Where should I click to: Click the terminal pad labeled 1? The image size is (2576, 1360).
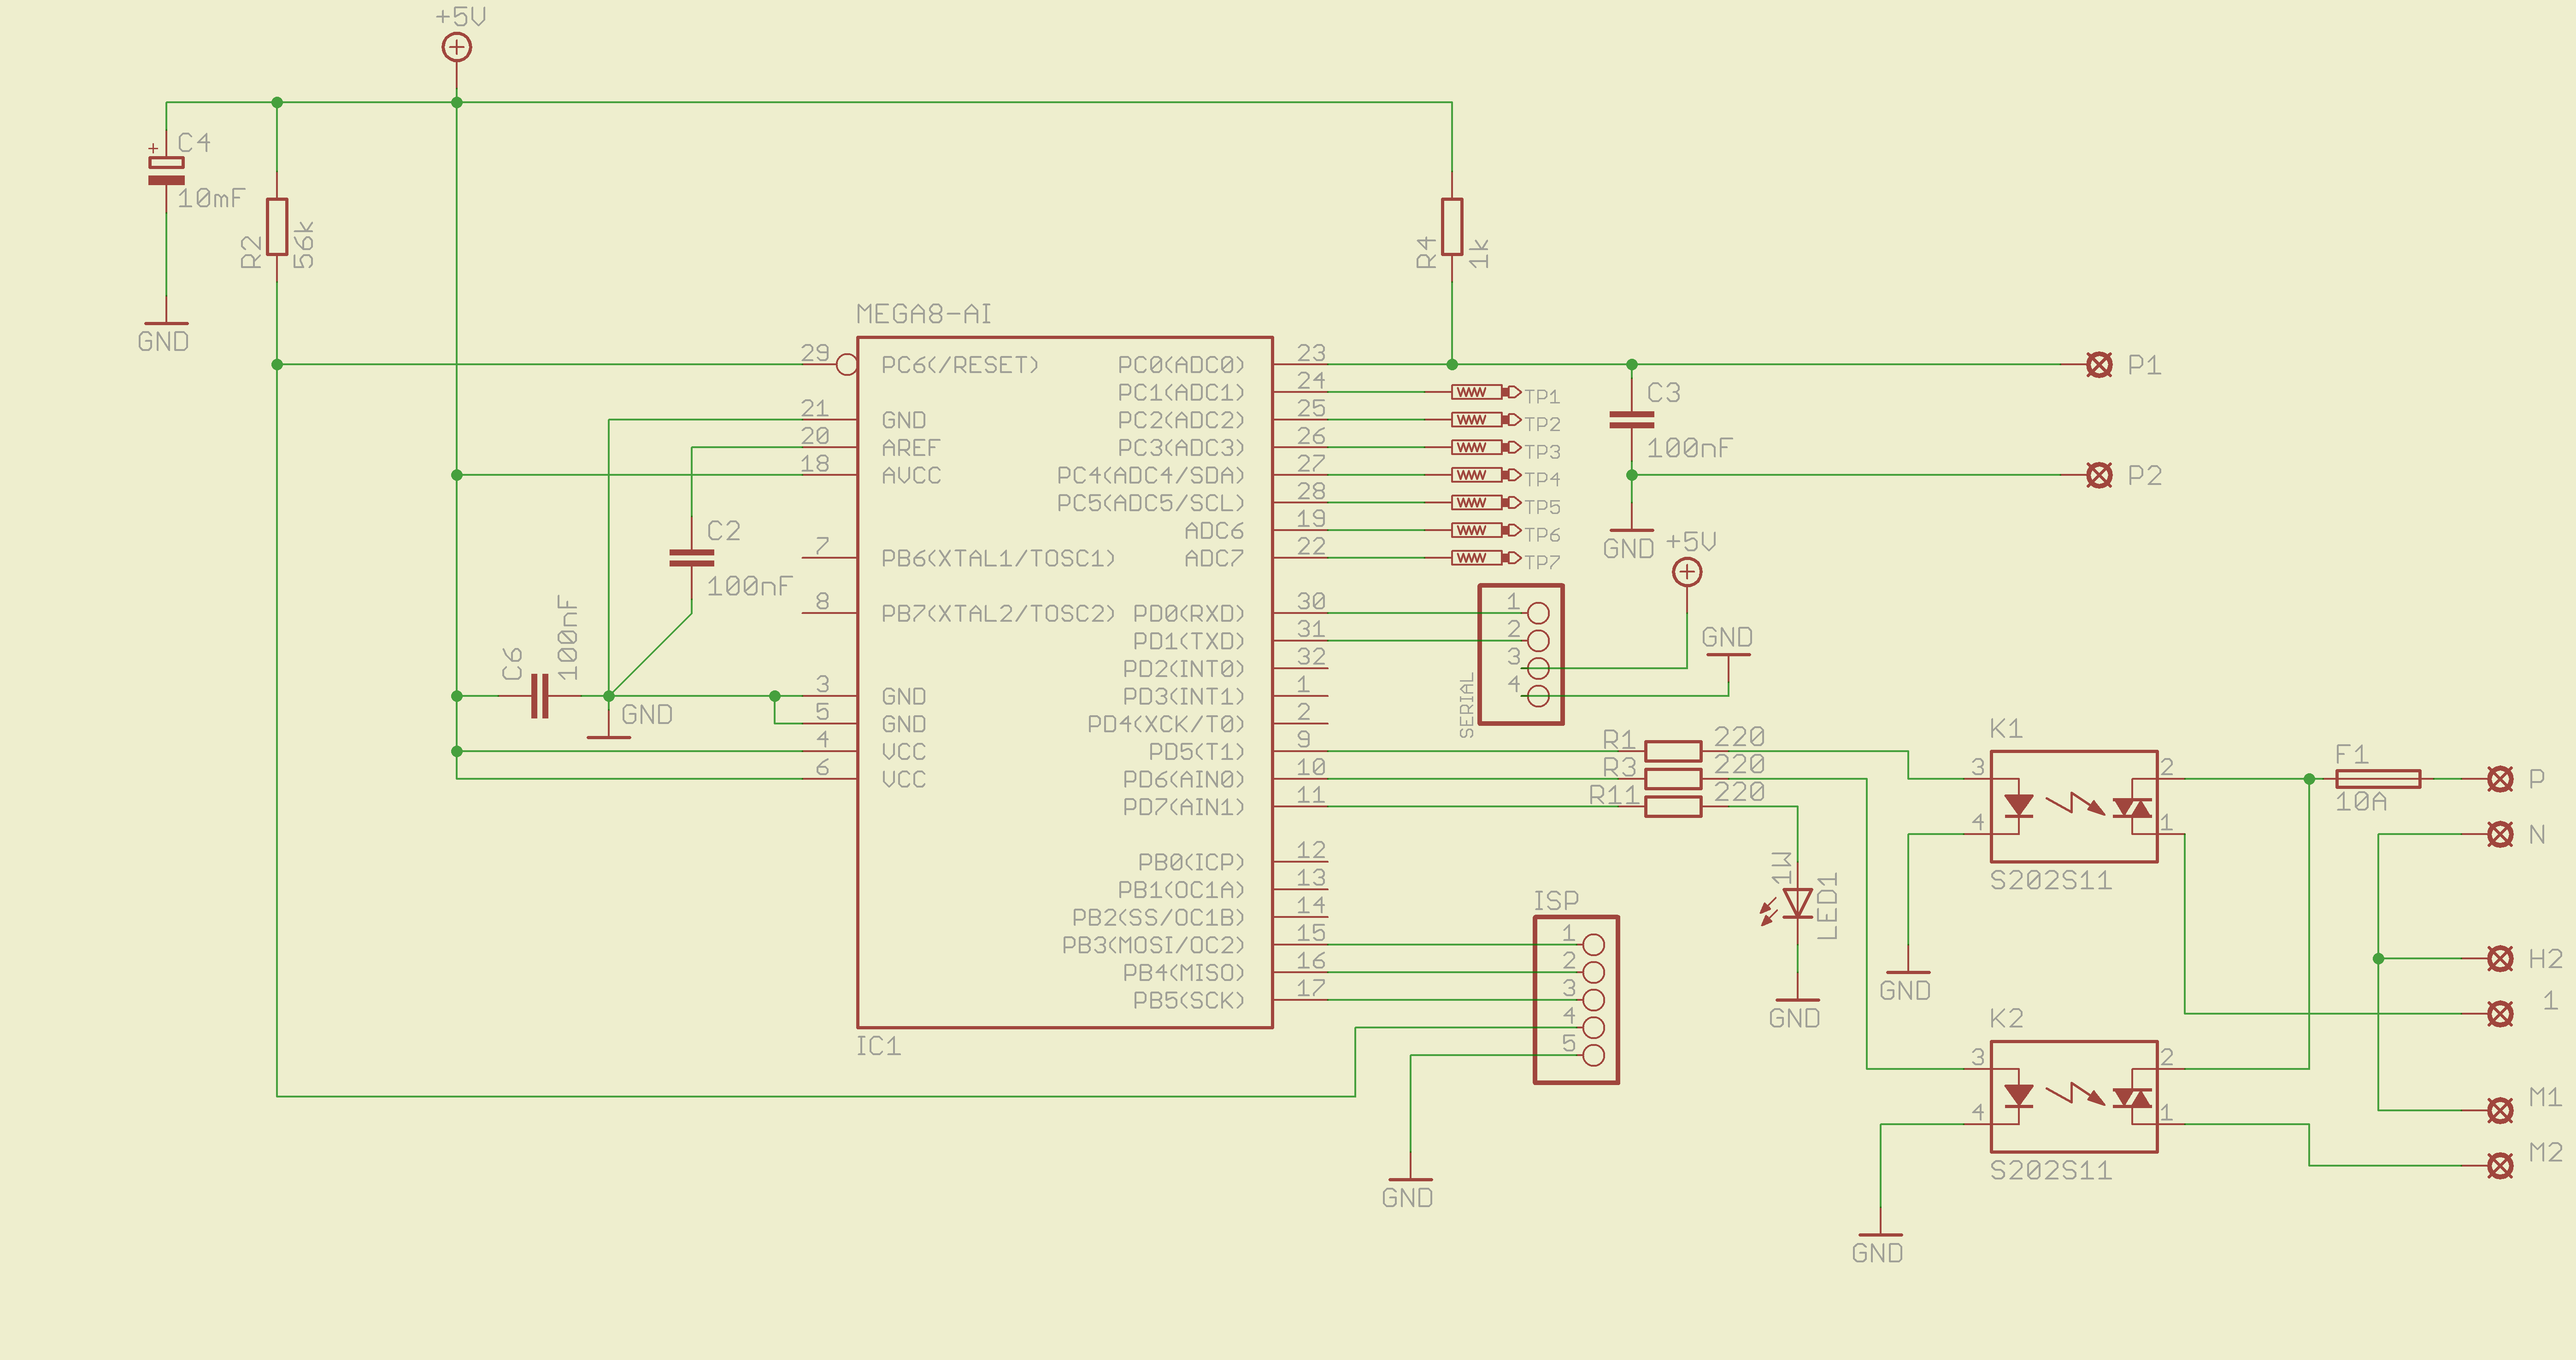pyautogui.click(x=2500, y=1014)
